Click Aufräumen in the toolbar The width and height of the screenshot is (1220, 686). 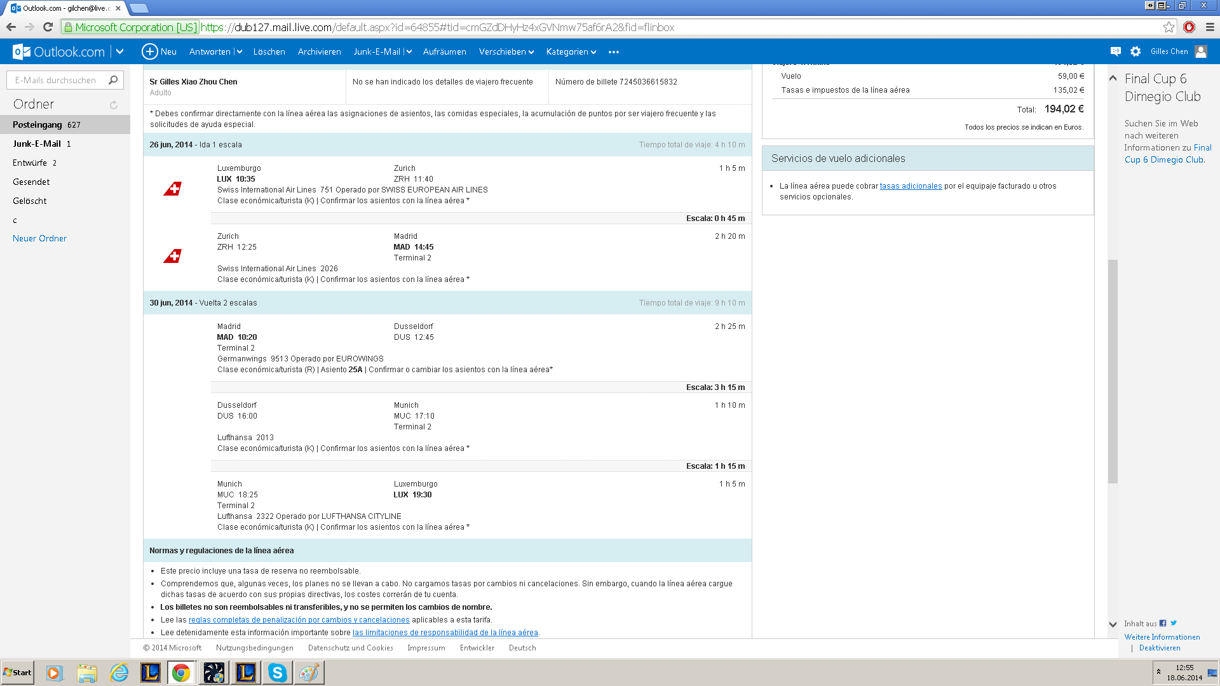[x=444, y=51]
